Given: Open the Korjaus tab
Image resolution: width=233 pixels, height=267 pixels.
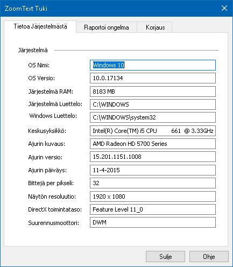Looking at the screenshot, I should pos(155,27).
